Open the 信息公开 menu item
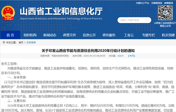 point(89,35)
